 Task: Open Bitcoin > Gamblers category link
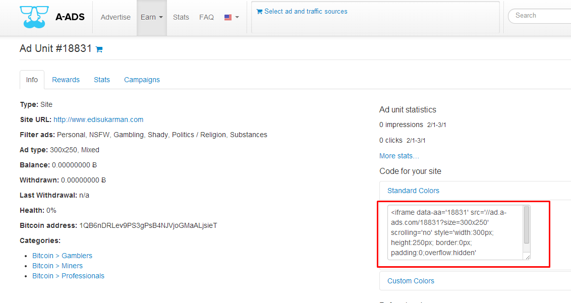pyautogui.click(x=62, y=256)
